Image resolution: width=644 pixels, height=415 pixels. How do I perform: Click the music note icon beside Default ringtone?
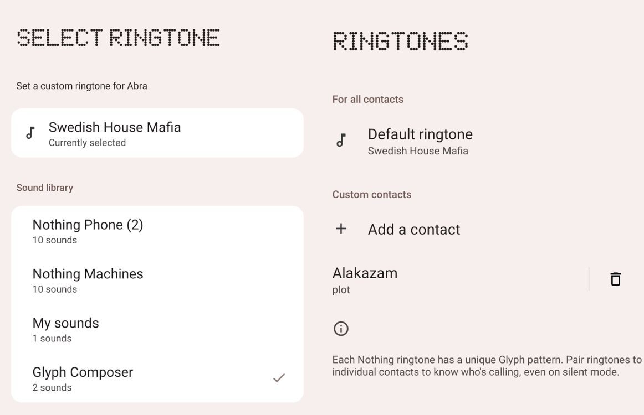[x=342, y=141]
